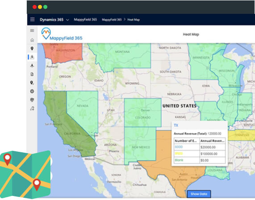Click the OREGON map label
The width and height of the screenshot is (255, 200).
(65, 77)
